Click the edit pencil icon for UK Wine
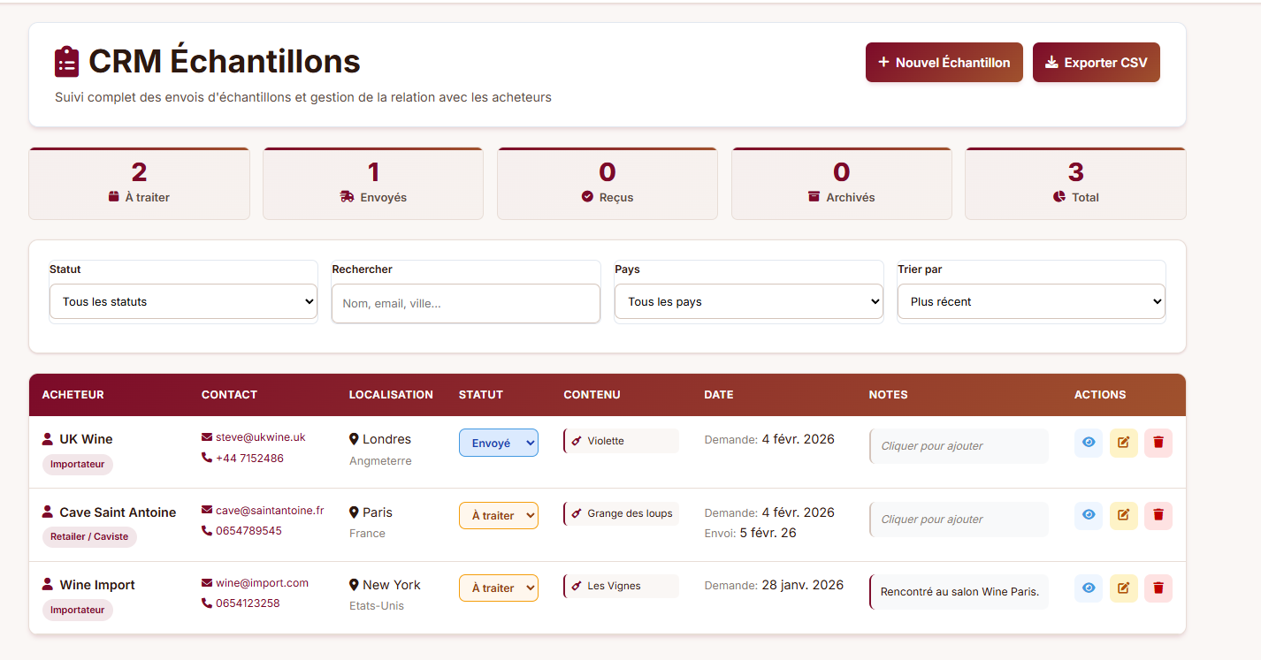Image resolution: width=1261 pixels, height=660 pixels. tap(1124, 442)
